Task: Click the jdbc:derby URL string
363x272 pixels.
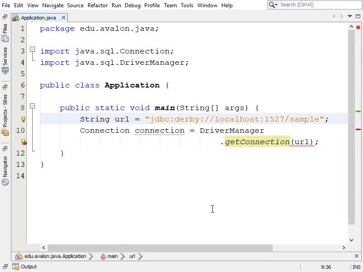Action: (234, 119)
